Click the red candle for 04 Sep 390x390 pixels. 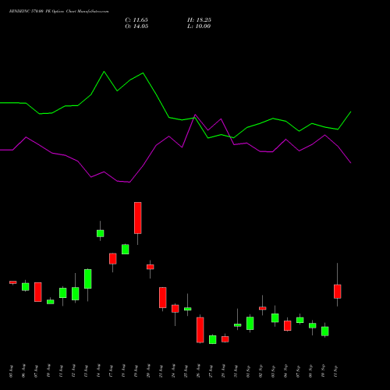pyautogui.click(x=288, y=325)
